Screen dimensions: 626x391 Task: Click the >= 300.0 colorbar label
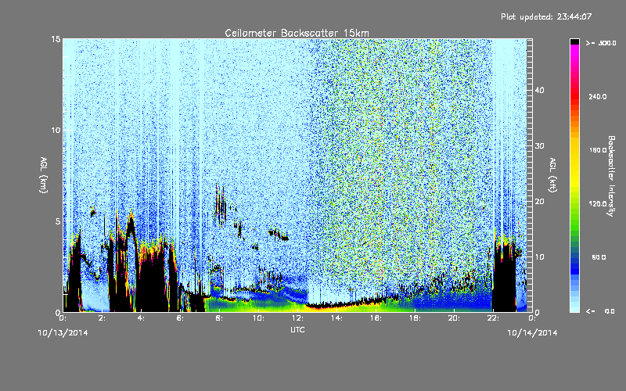point(601,43)
